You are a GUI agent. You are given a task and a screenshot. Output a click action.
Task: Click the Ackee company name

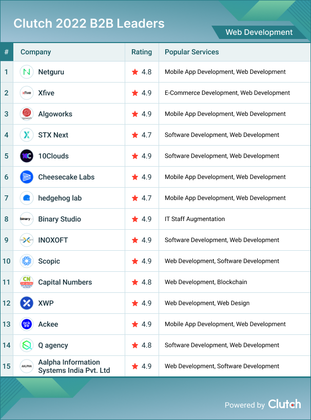click(48, 324)
